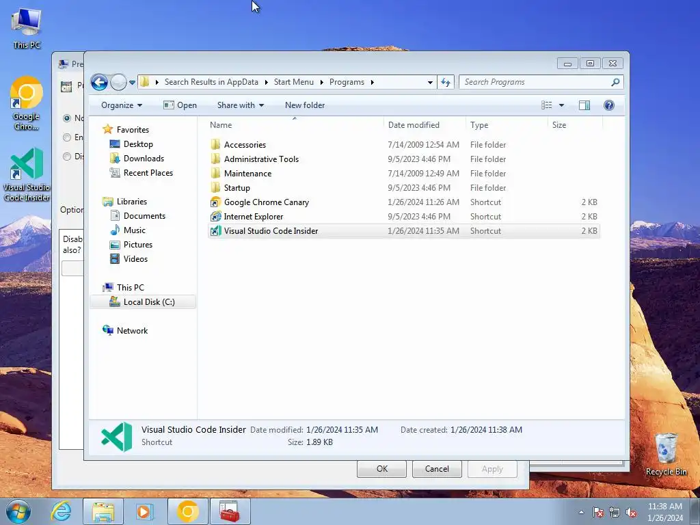Click the Programs breadcrumb
This screenshot has width=700, height=525.
coord(347,82)
